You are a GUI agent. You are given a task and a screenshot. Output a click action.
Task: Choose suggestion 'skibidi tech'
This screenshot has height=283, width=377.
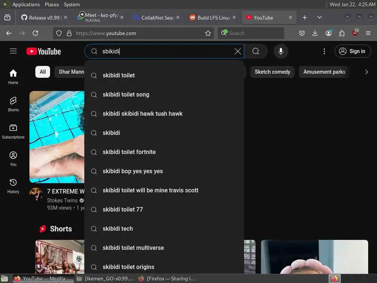pyautogui.click(x=164, y=228)
